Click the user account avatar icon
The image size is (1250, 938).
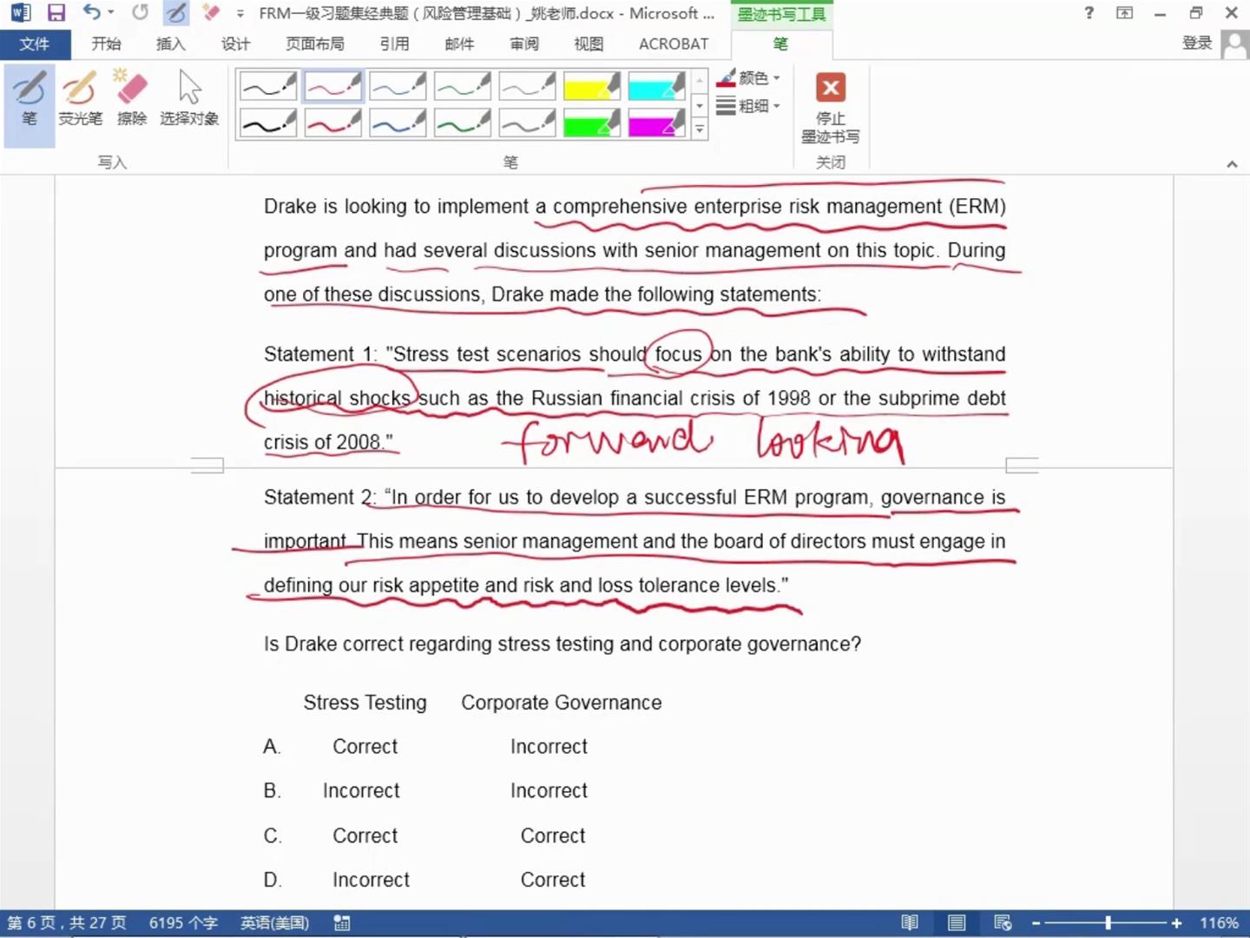(x=1234, y=44)
